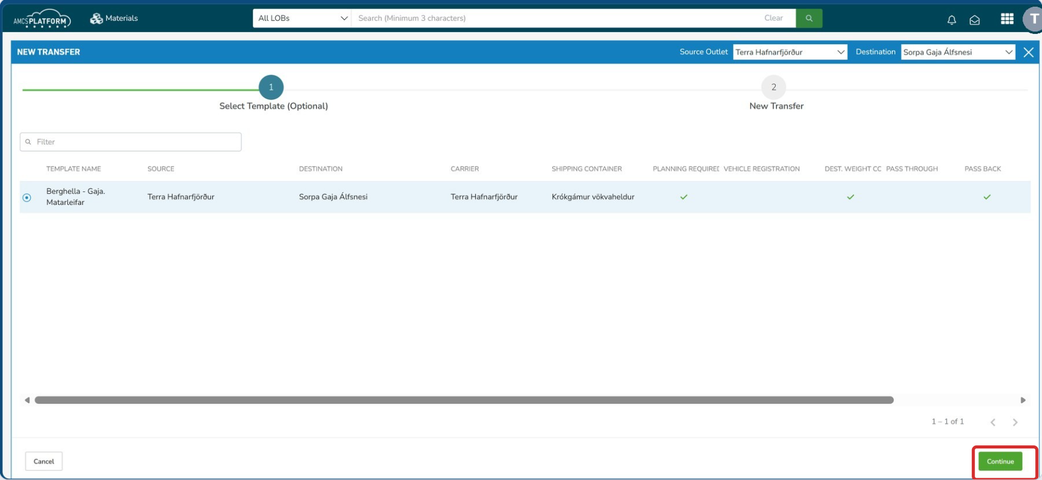This screenshot has height=480, width=1042.
Task: Open the All LOBs dropdown
Action: coord(302,18)
